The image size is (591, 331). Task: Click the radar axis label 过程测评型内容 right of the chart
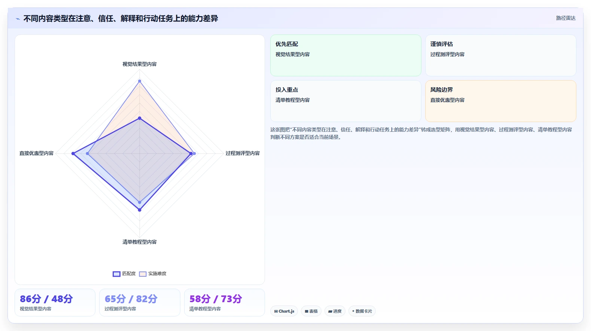click(x=243, y=153)
